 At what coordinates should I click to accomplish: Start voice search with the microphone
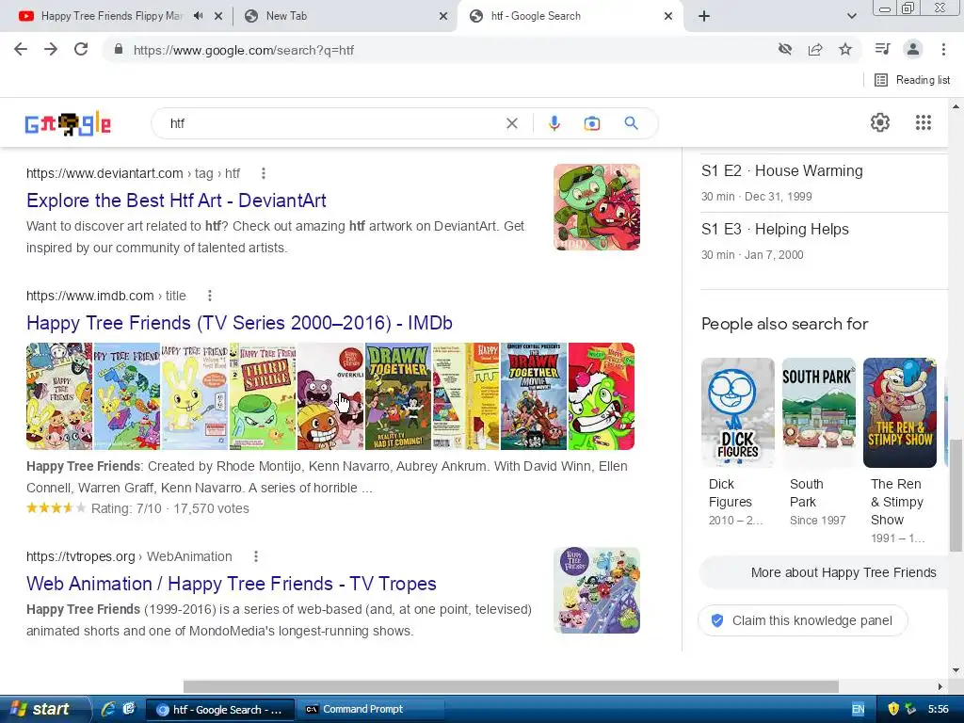point(554,123)
